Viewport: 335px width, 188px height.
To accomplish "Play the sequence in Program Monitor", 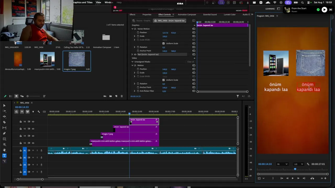I will tap(293, 178).
